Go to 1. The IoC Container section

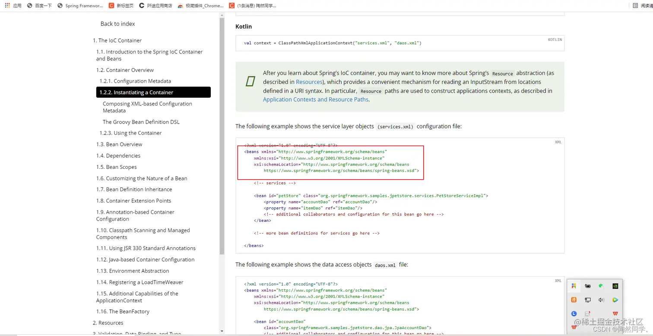pyautogui.click(x=117, y=40)
